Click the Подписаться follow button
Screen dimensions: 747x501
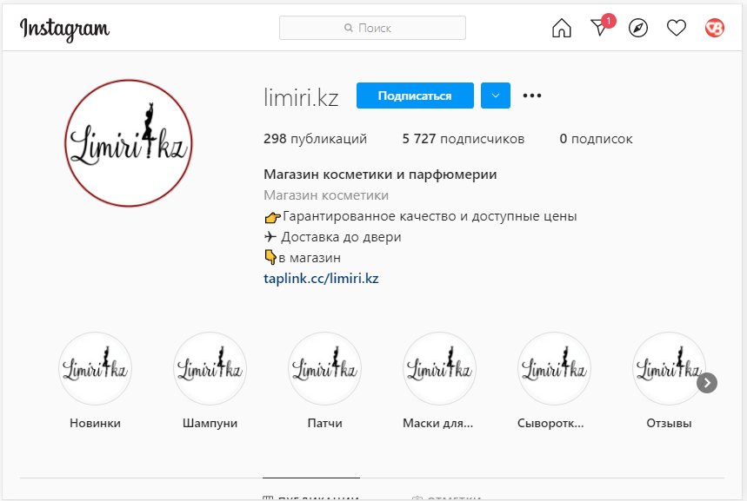415,96
